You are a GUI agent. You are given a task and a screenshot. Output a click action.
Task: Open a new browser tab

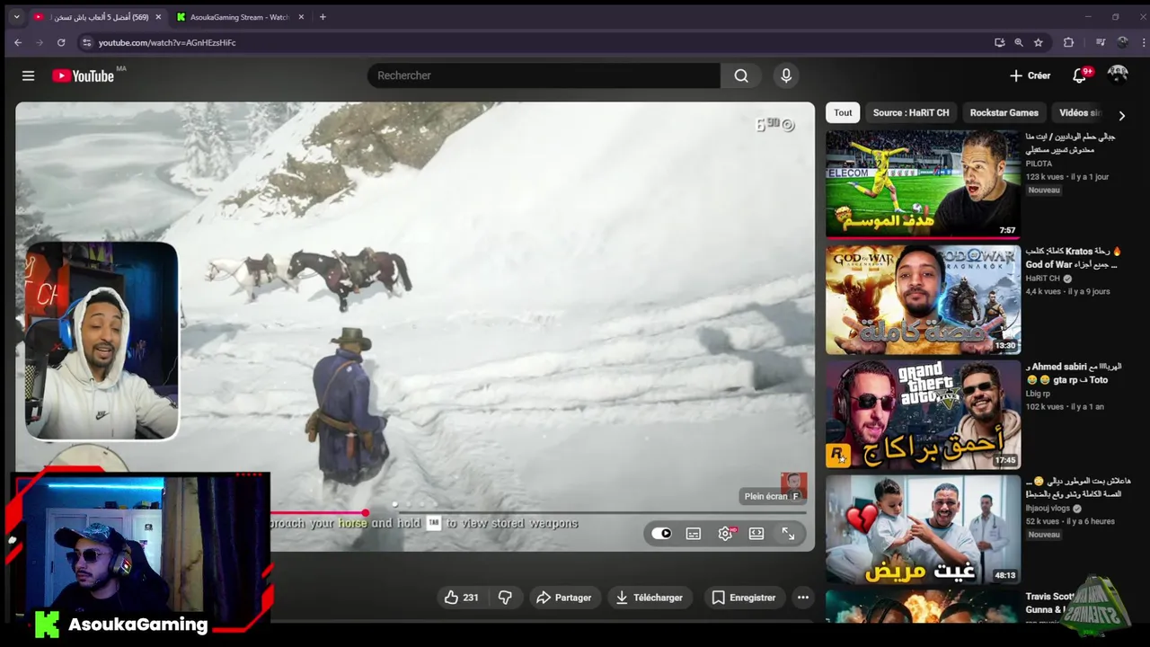(323, 17)
